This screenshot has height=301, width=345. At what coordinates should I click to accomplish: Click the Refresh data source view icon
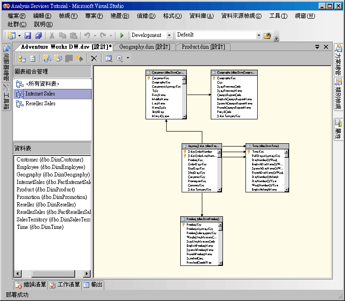coord(33,59)
